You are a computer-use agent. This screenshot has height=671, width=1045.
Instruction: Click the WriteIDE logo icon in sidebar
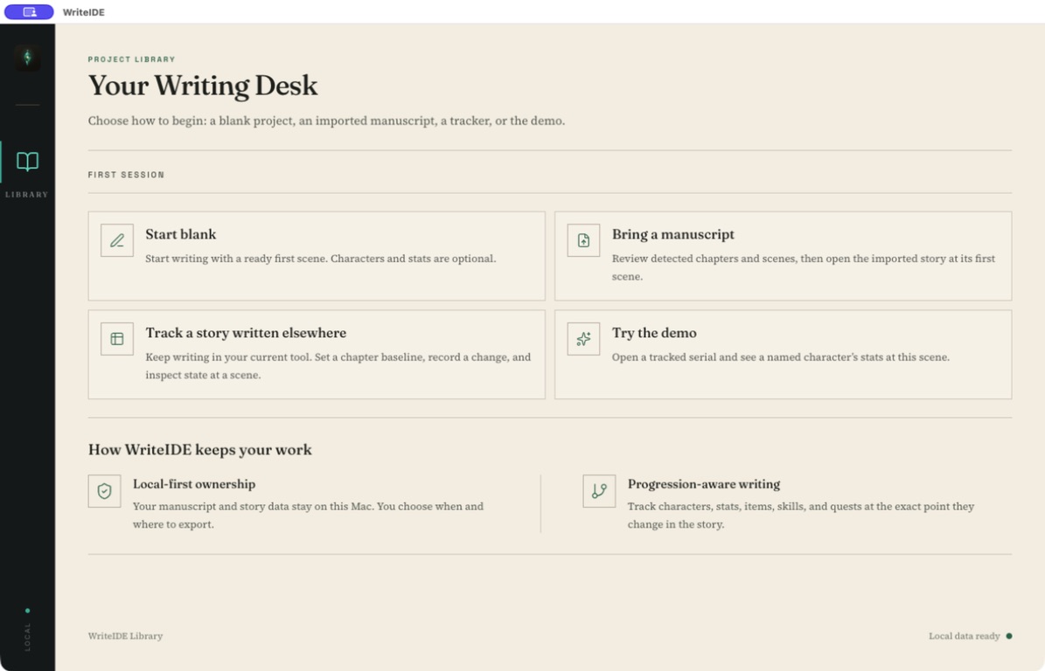click(x=27, y=58)
